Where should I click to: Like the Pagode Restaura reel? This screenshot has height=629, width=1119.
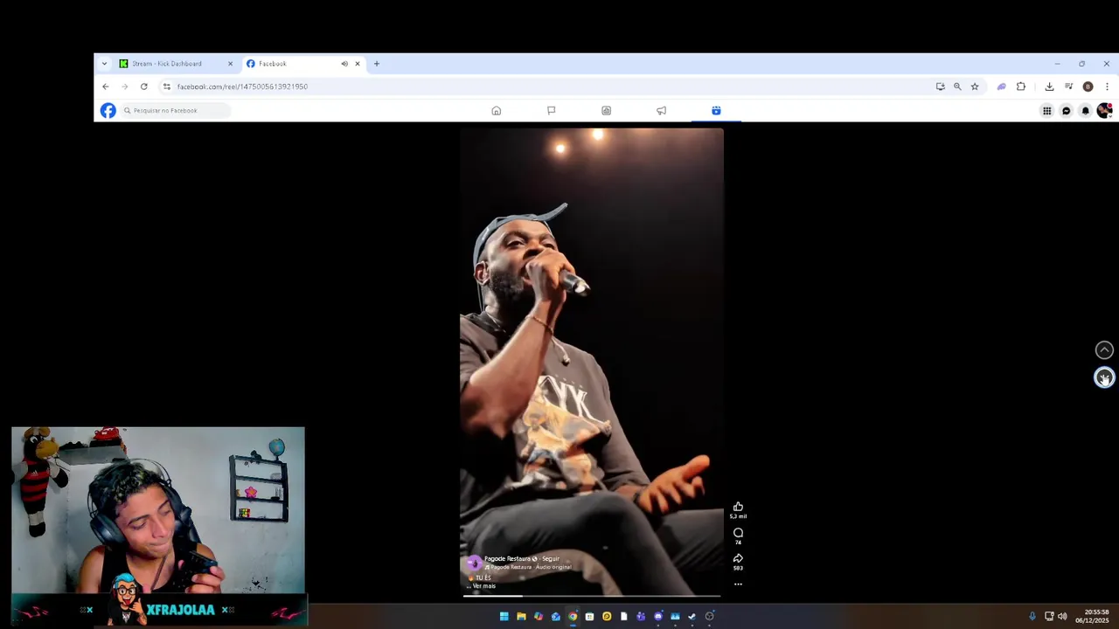pyautogui.click(x=738, y=507)
